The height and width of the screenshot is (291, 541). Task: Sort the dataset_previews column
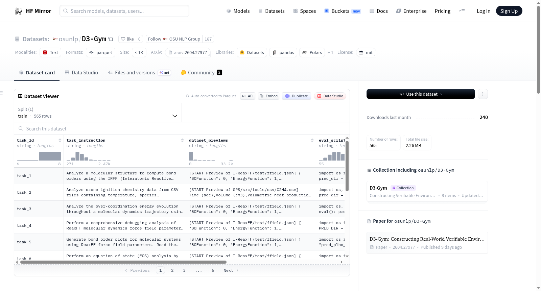[x=312, y=140]
